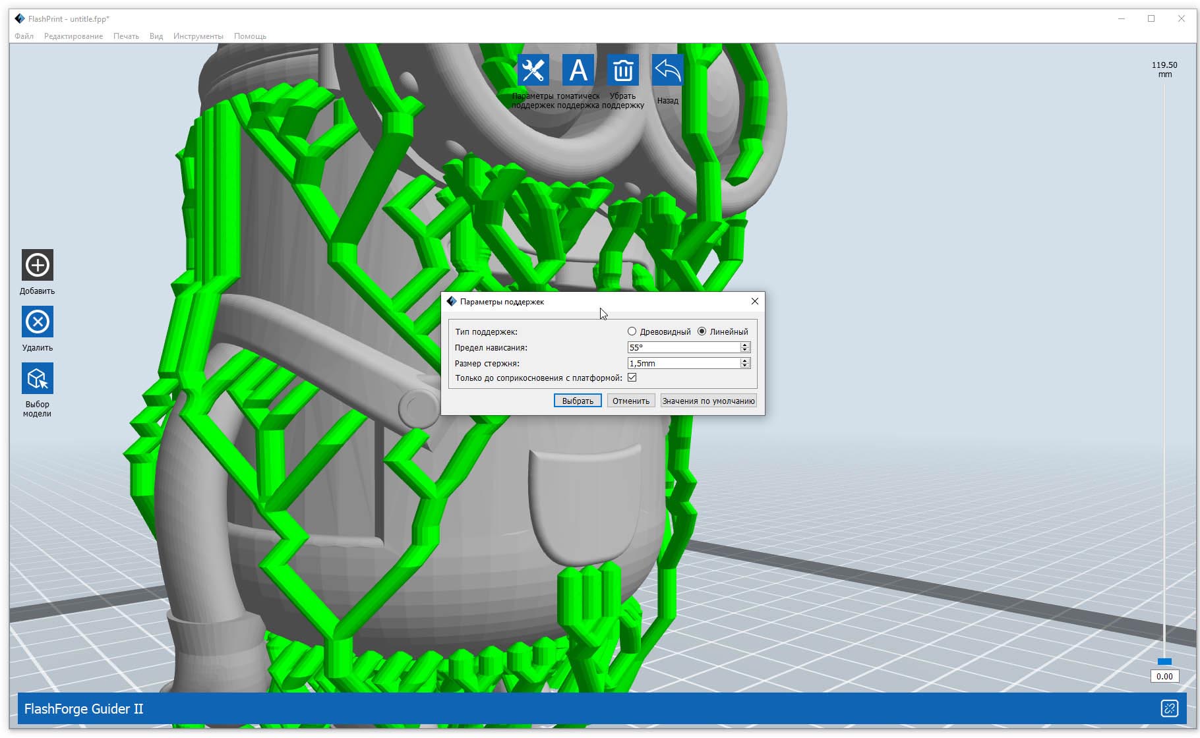Click the trash icon to clear supports
The height and width of the screenshot is (738, 1200).
coord(623,70)
